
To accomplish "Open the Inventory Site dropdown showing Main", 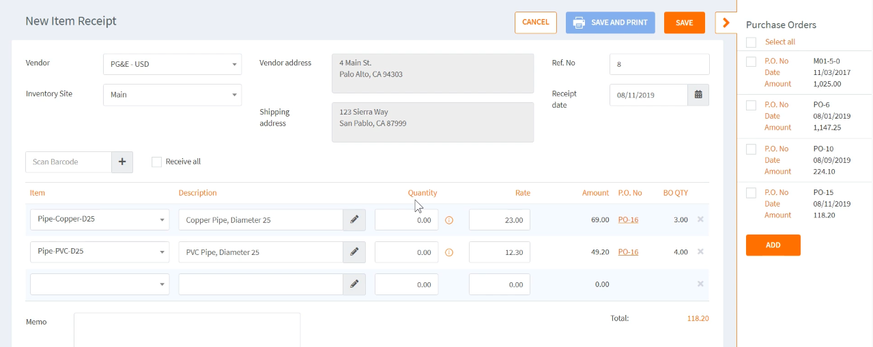I will click(172, 95).
